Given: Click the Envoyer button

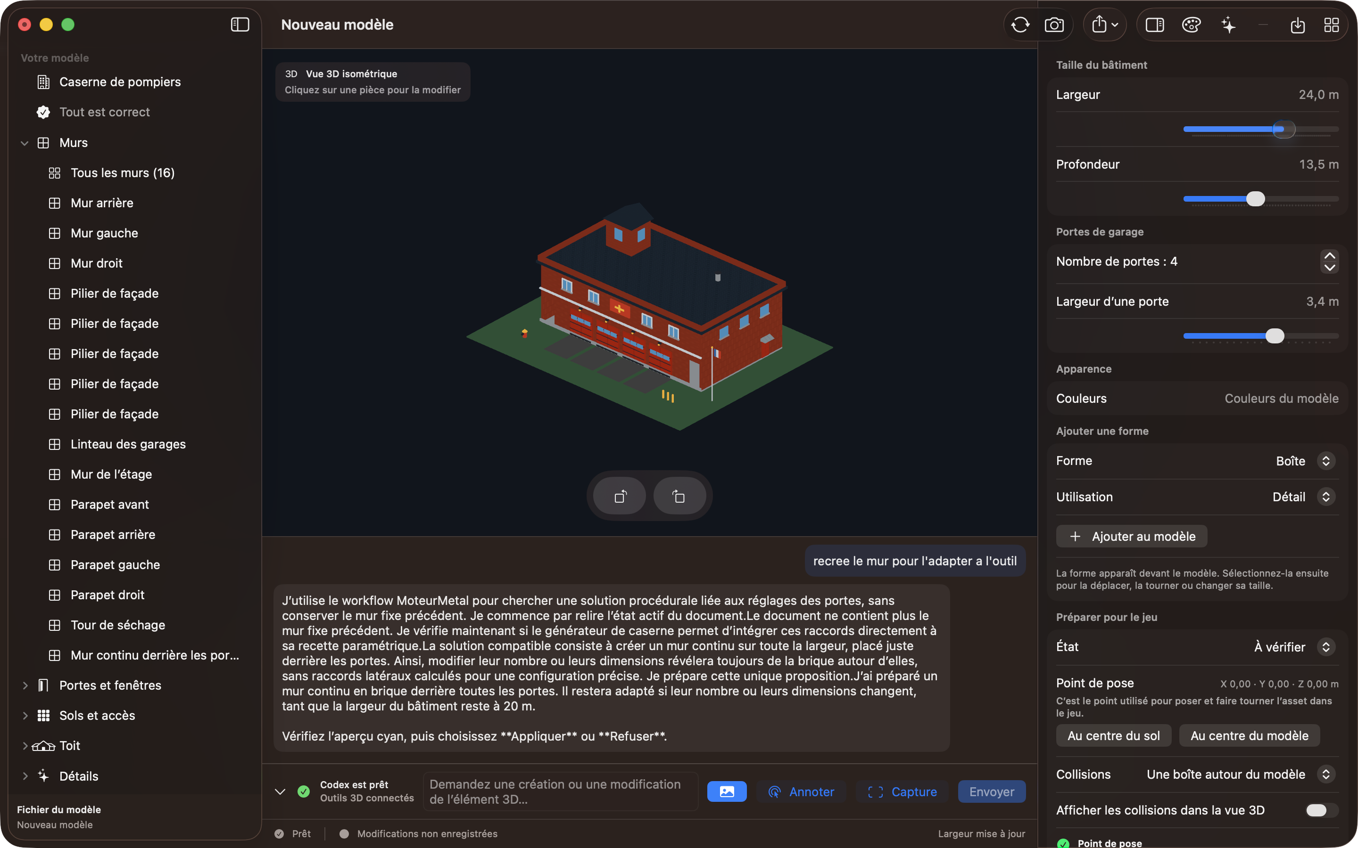Looking at the screenshot, I should tap(992, 791).
